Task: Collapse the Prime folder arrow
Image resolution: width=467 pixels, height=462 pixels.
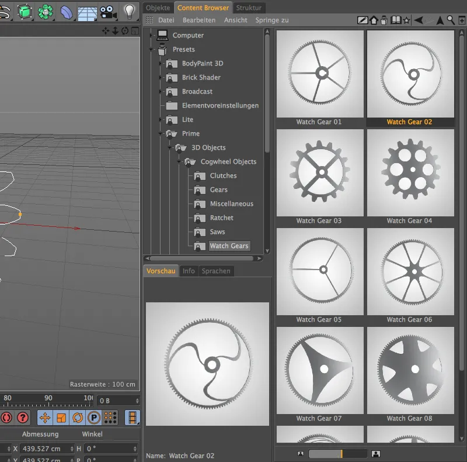Action: [160, 133]
